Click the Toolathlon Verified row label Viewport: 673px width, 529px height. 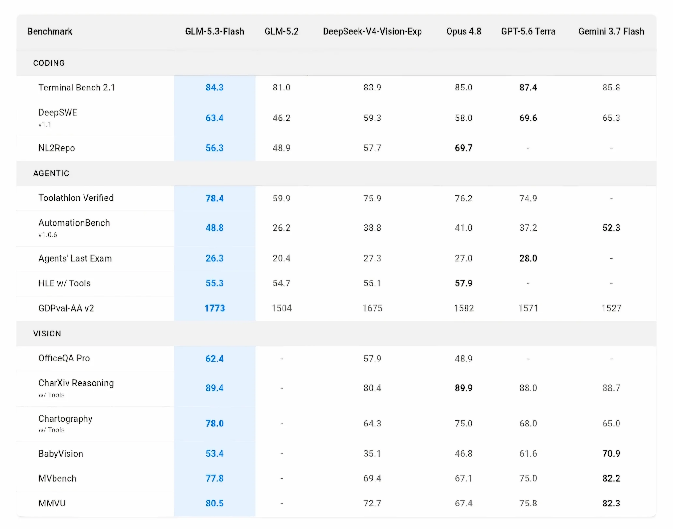point(76,198)
